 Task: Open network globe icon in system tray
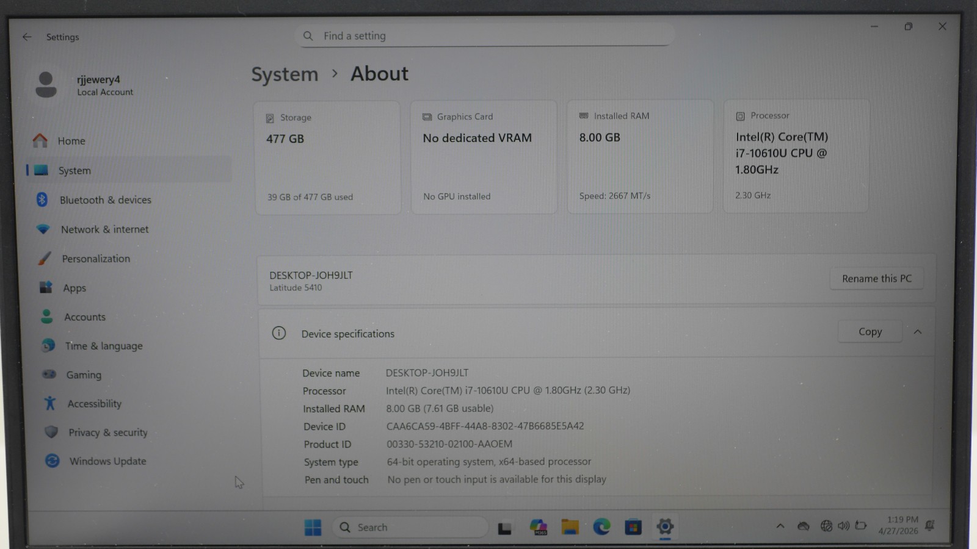[x=826, y=525]
